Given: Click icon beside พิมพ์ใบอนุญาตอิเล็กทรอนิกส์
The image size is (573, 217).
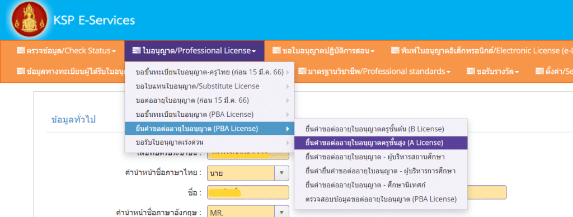Looking at the screenshot, I should pos(395,50).
